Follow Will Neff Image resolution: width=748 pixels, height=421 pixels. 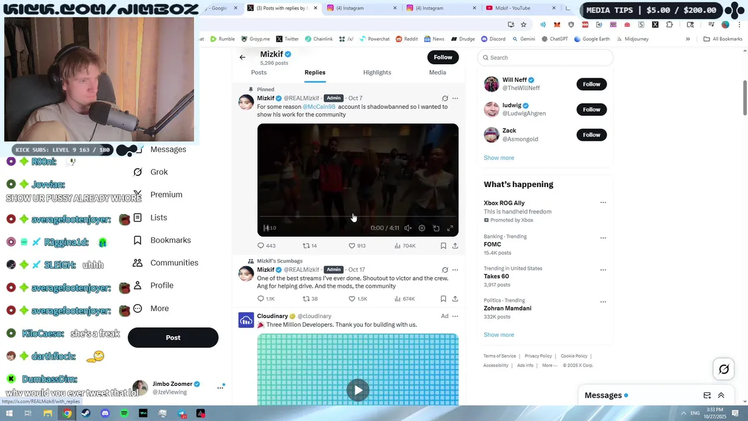click(x=591, y=84)
